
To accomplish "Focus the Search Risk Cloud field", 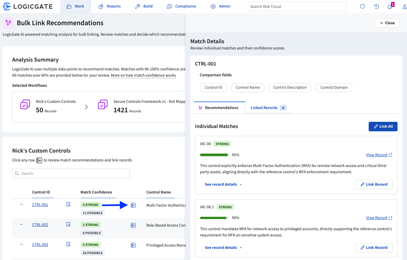I will [297, 7].
